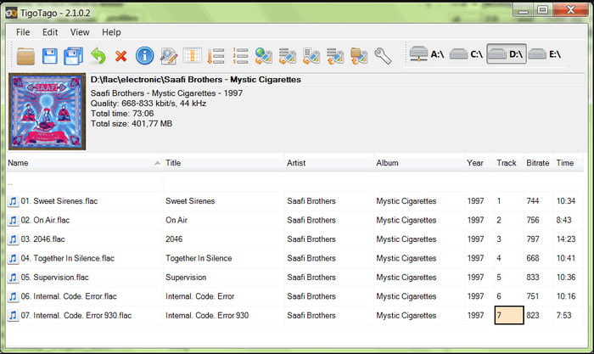Click bitrate value 833
Image resolution: width=594 pixels, height=354 pixels.
[x=533, y=278]
